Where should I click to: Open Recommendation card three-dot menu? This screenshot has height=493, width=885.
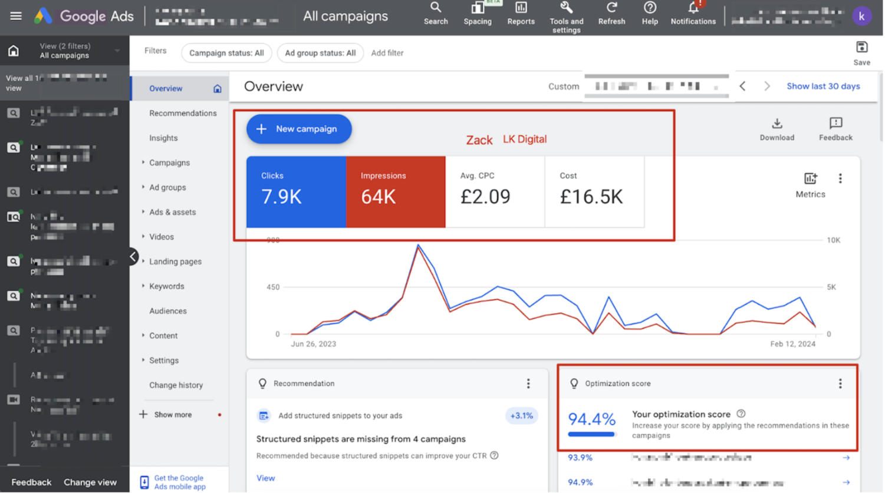(x=528, y=384)
